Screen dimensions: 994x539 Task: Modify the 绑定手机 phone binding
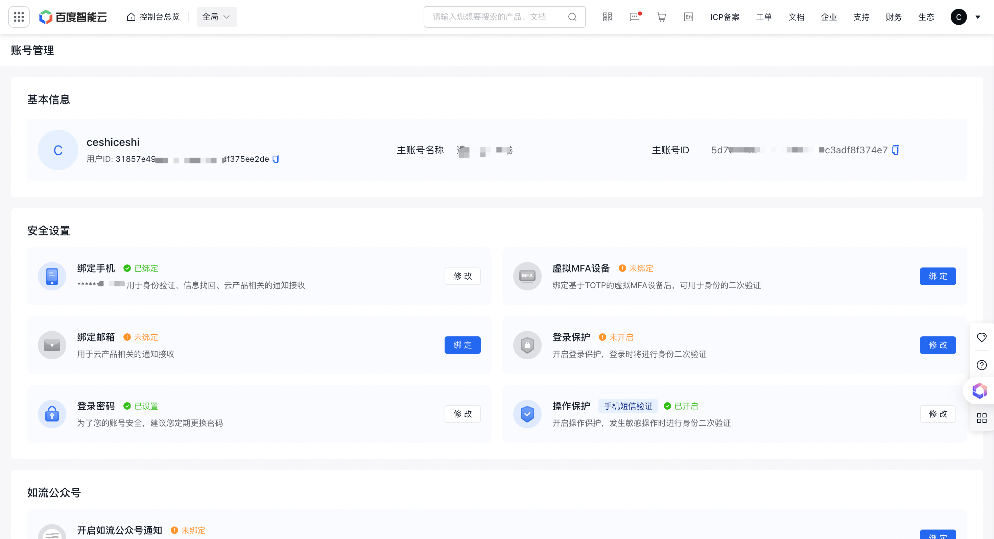(x=462, y=276)
